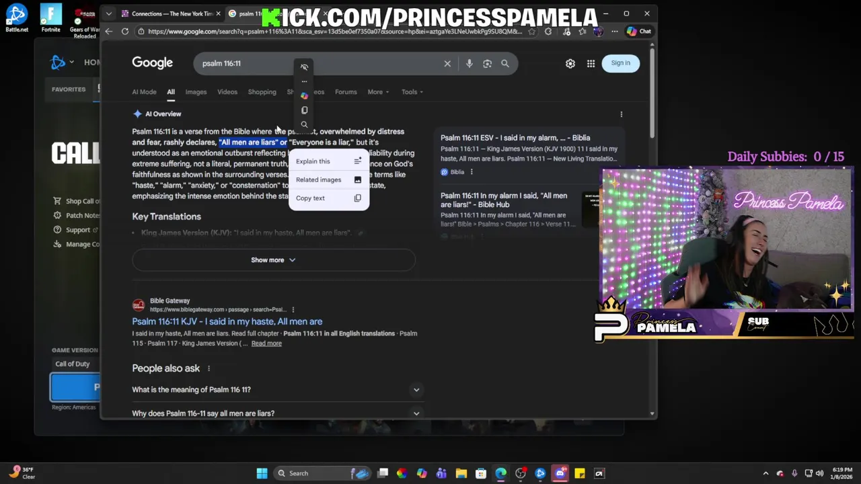Screen dimensions: 861x484
Task: Open three-dot menu beside Biblia source
Action: (472, 172)
